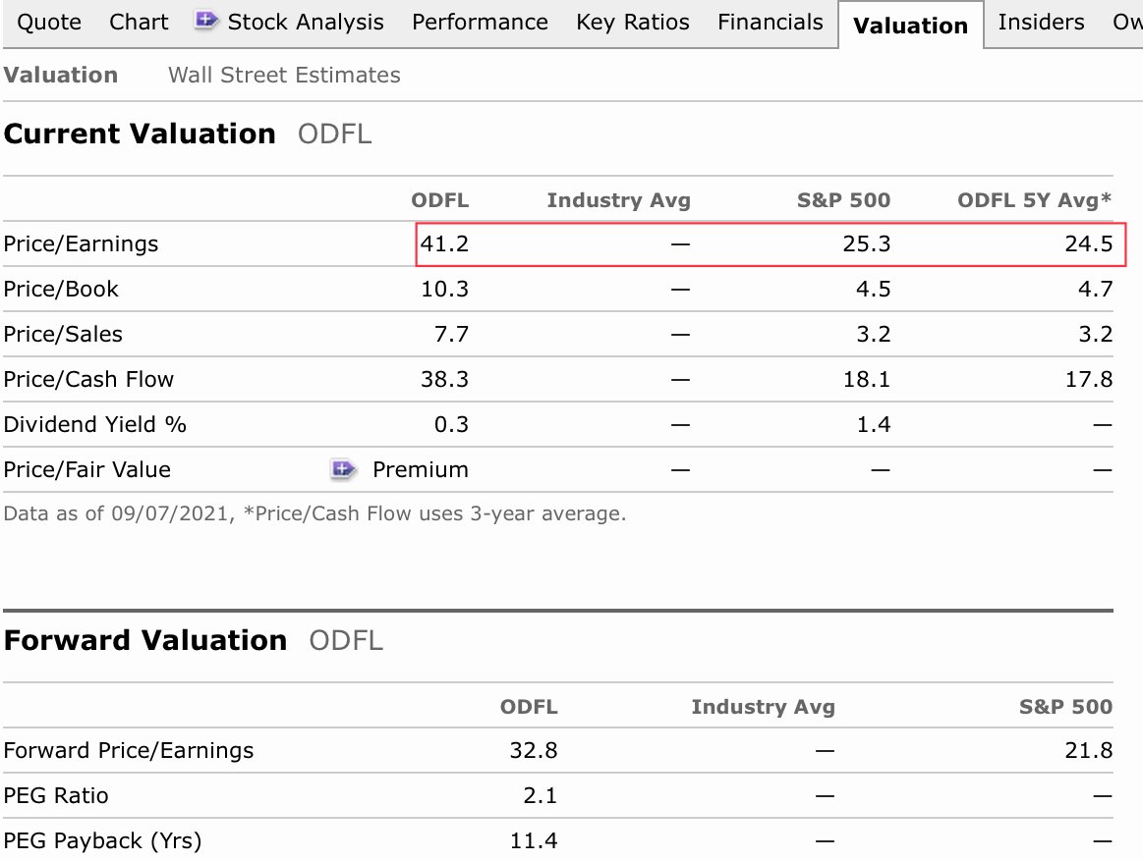Image resolution: width=1143 pixels, height=861 pixels.
Task: Switch to the Chart tab
Action: [139, 23]
